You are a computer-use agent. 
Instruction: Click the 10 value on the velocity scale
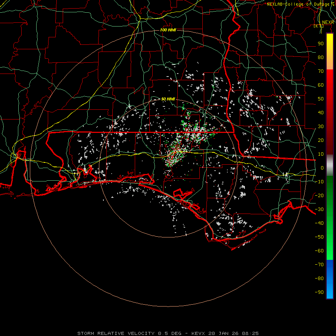click(x=321, y=154)
